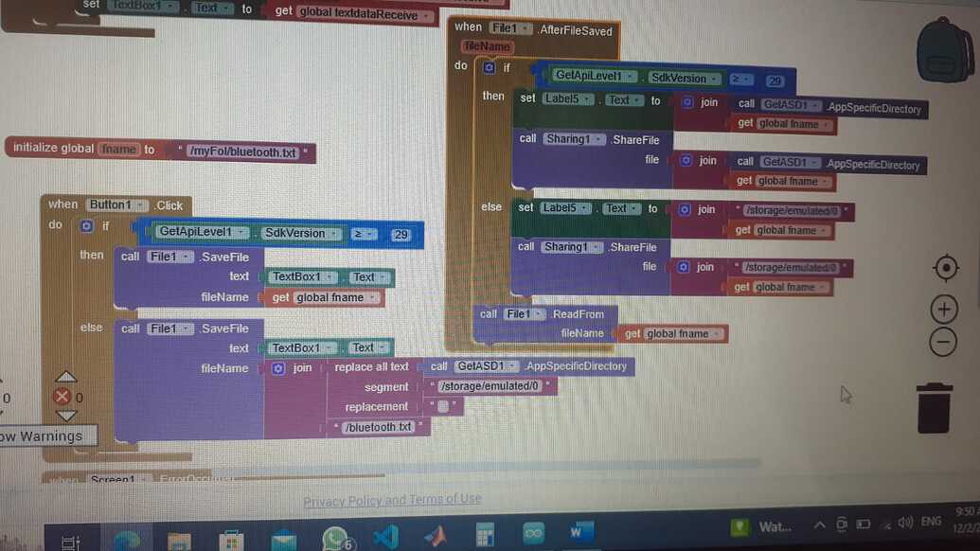
Task: Jump to next warning with down arrow
Action: [x=66, y=416]
